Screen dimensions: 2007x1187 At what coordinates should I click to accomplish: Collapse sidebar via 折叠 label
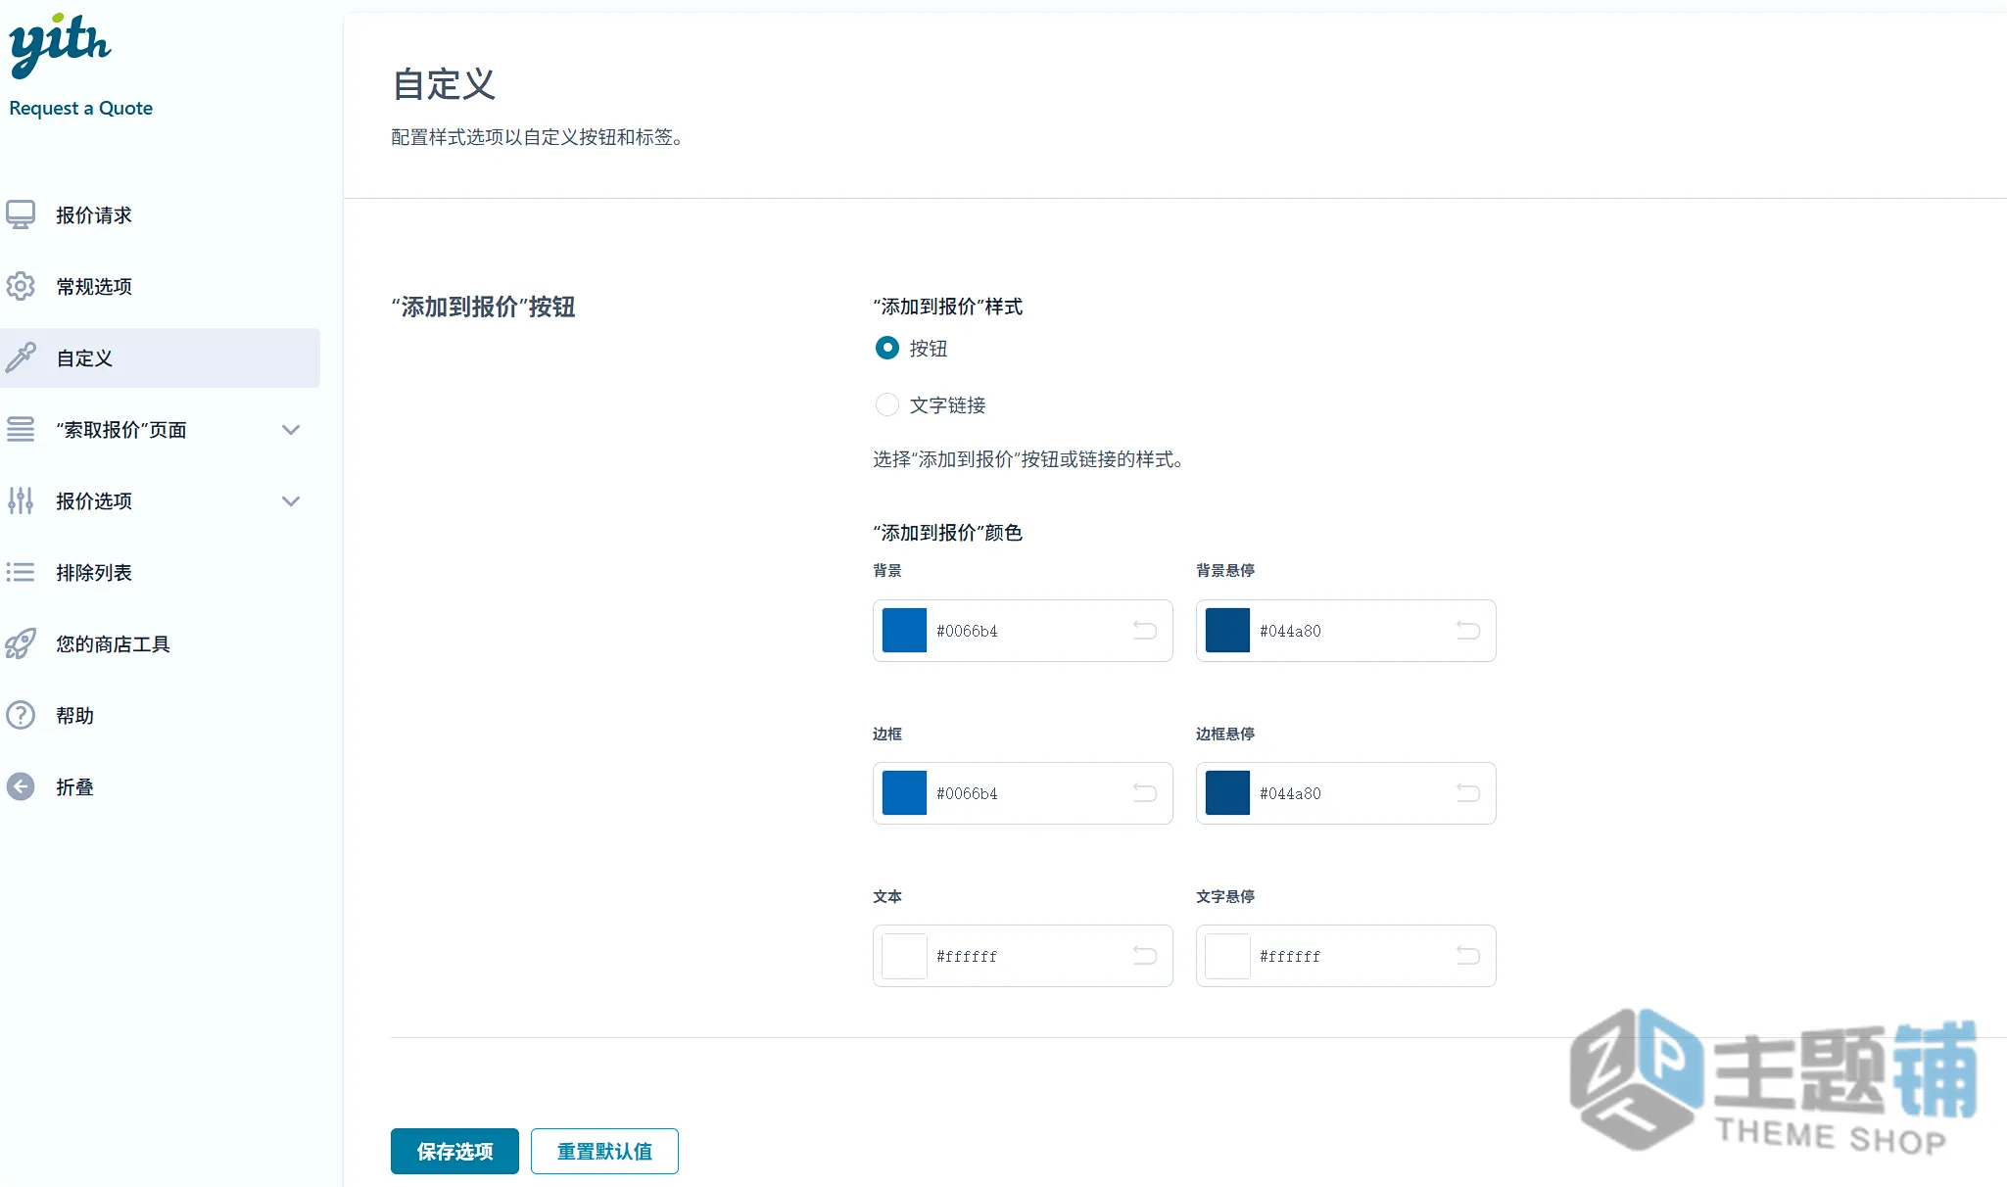tap(74, 786)
